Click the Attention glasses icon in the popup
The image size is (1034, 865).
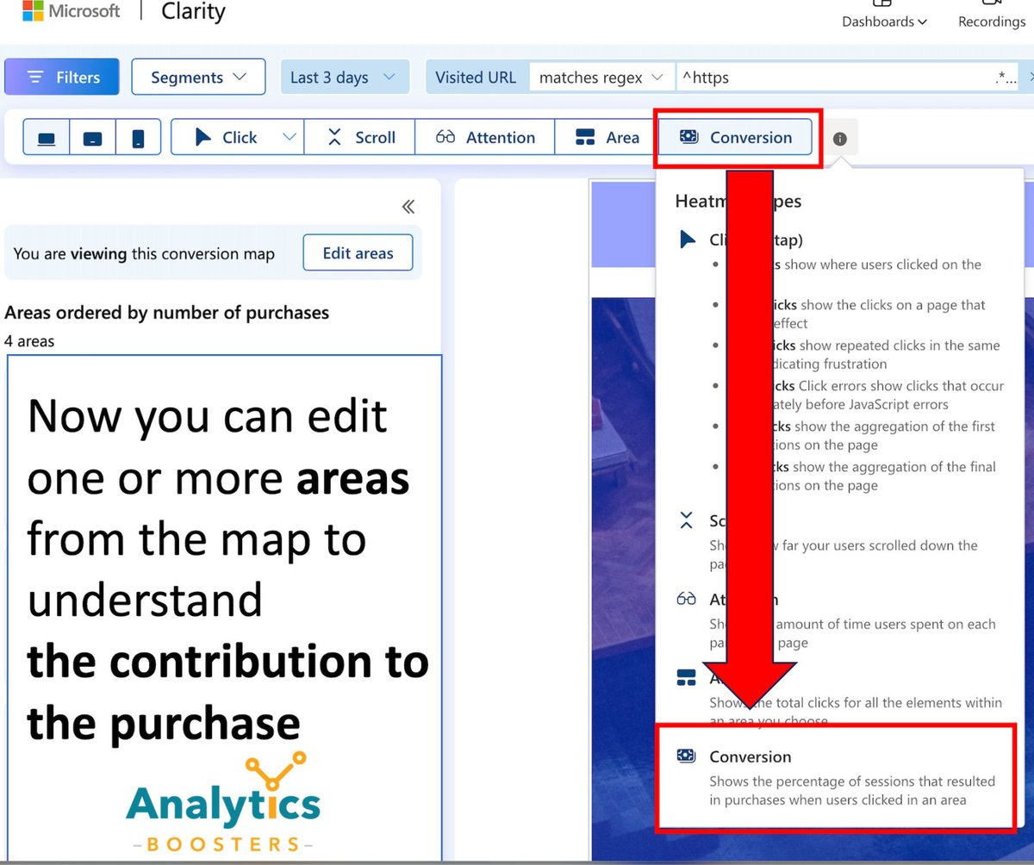(687, 600)
